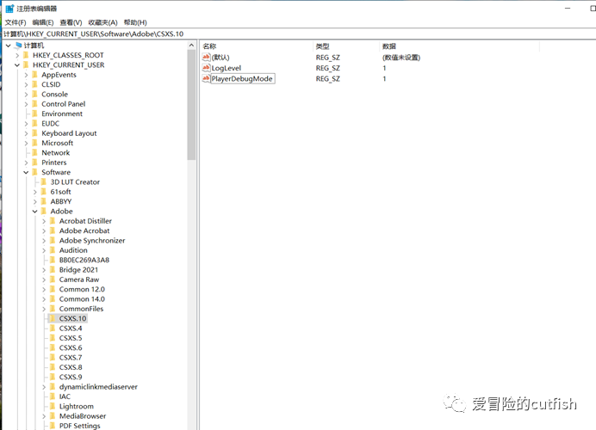Collapse the Adobe key
Screen dimensions: 596x430
[x=34, y=212]
